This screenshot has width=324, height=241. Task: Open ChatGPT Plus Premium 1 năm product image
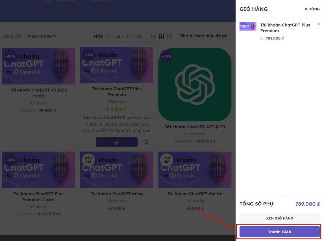pos(39,170)
